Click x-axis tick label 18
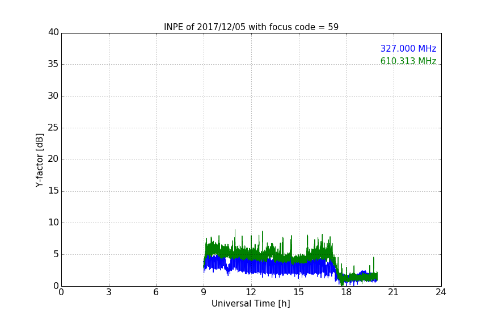Viewport: 490px width, 327px height. [346, 292]
